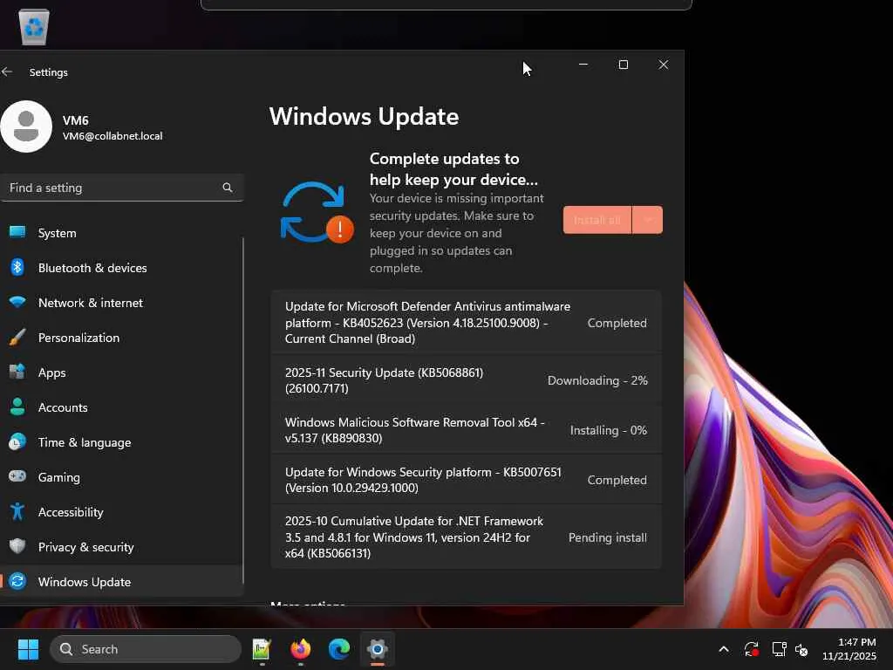Open the Windows Start menu
Screen dimensions: 893x670
pos(28,649)
